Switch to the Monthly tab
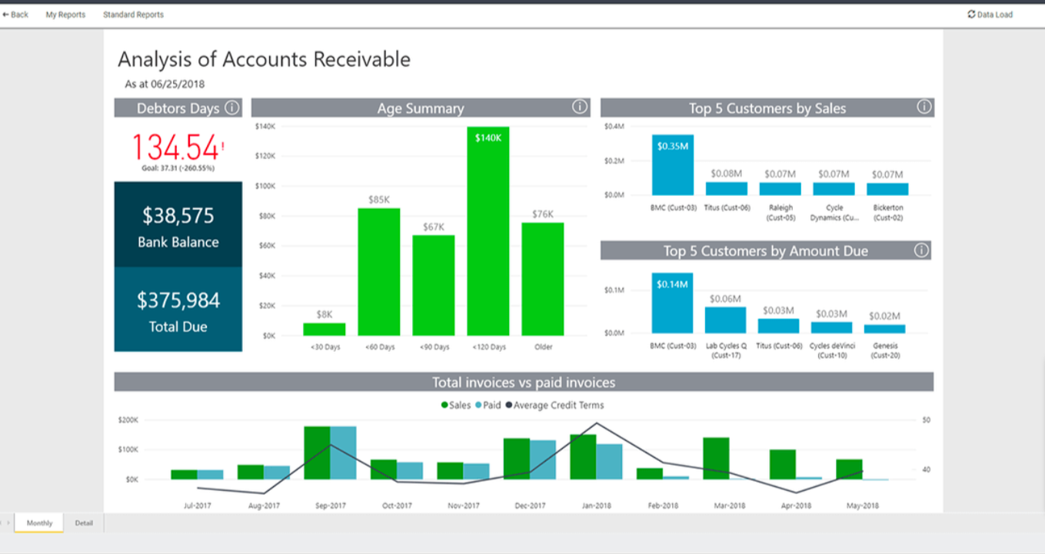The height and width of the screenshot is (554, 1045). pyautogui.click(x=39, y=523)
